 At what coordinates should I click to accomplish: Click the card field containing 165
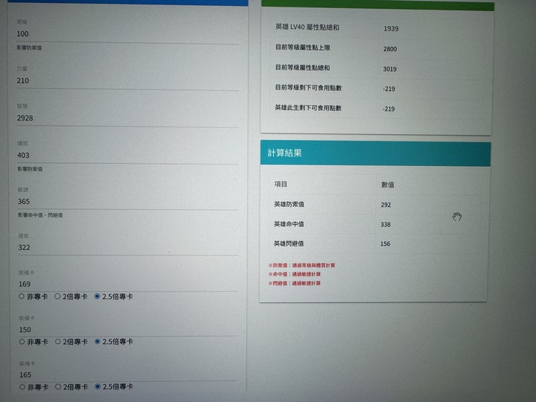click(x=127, y=375)
